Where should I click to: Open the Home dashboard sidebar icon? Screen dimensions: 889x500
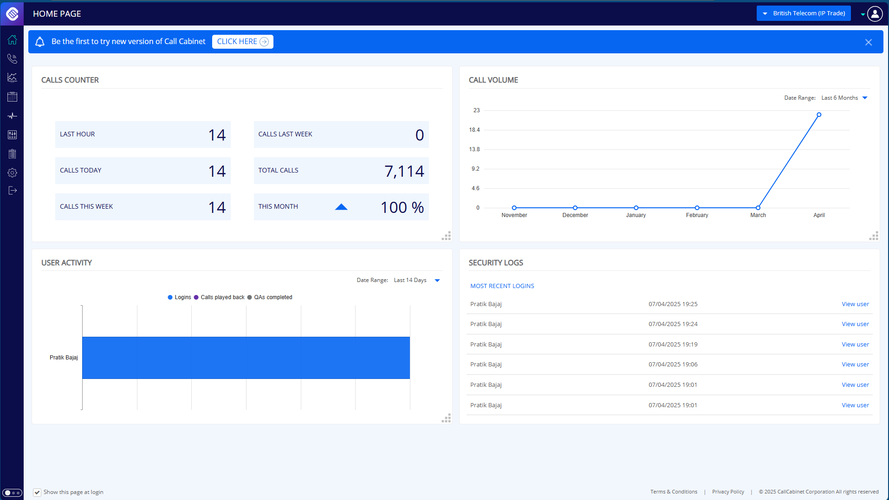(12, 40)
